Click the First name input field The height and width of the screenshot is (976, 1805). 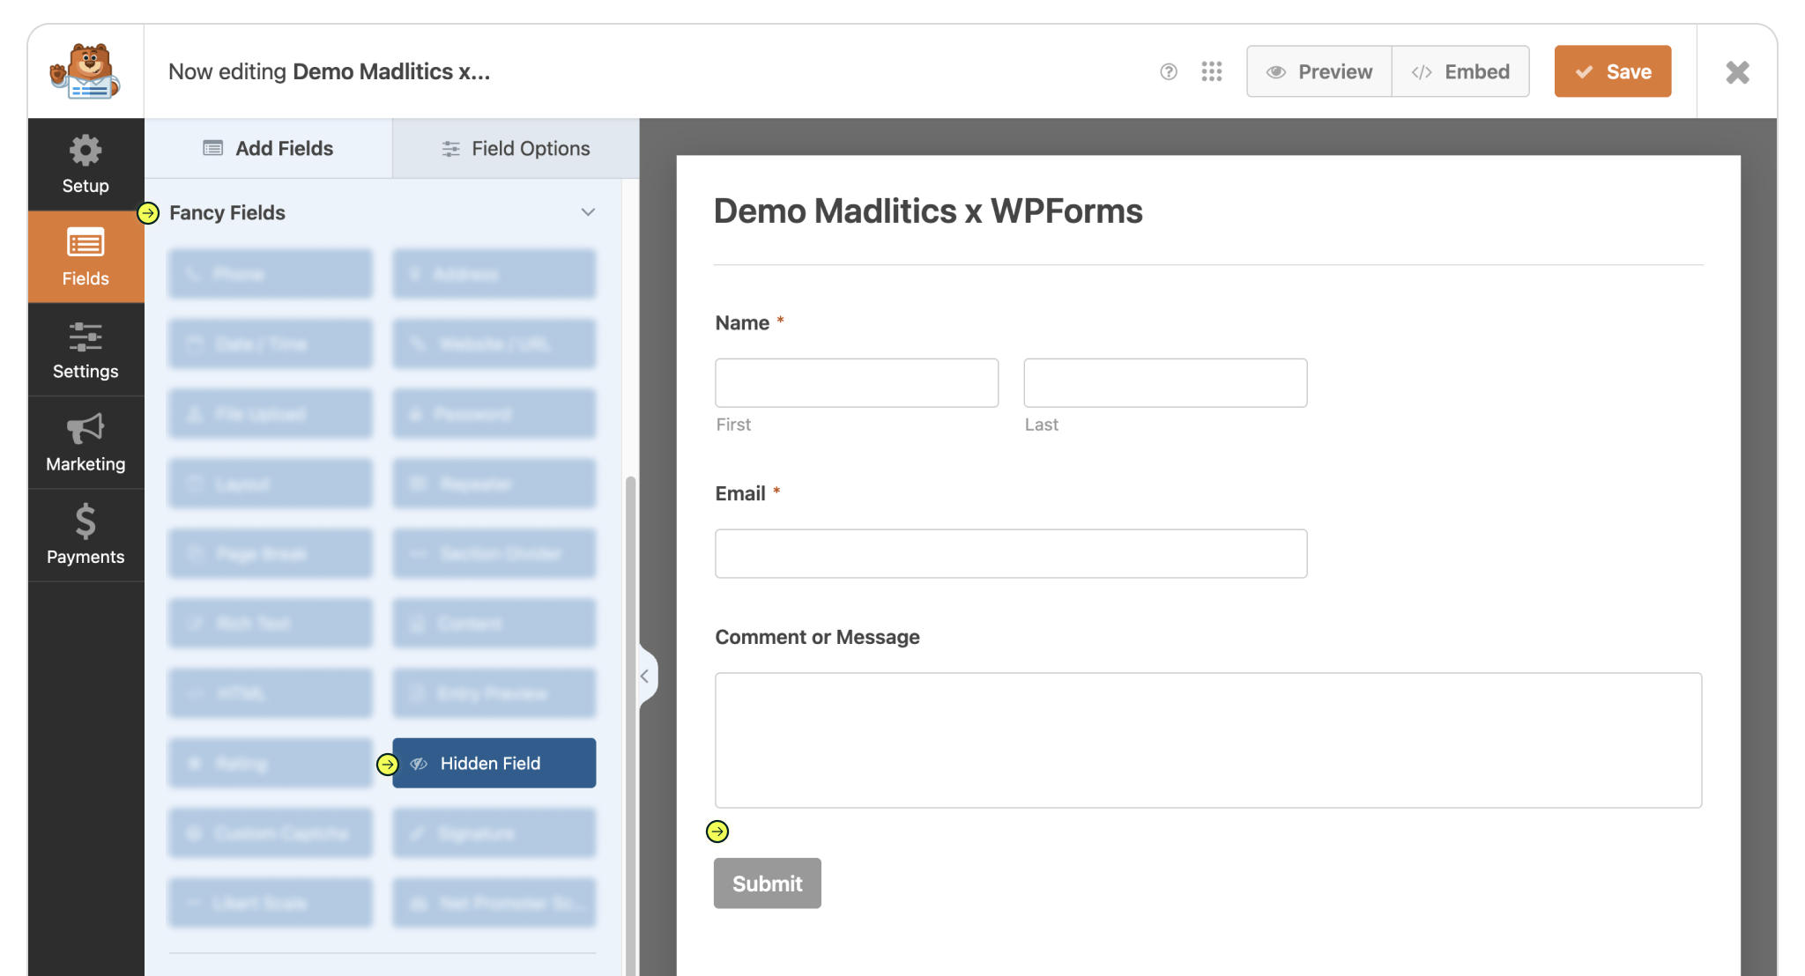[857, 383]
